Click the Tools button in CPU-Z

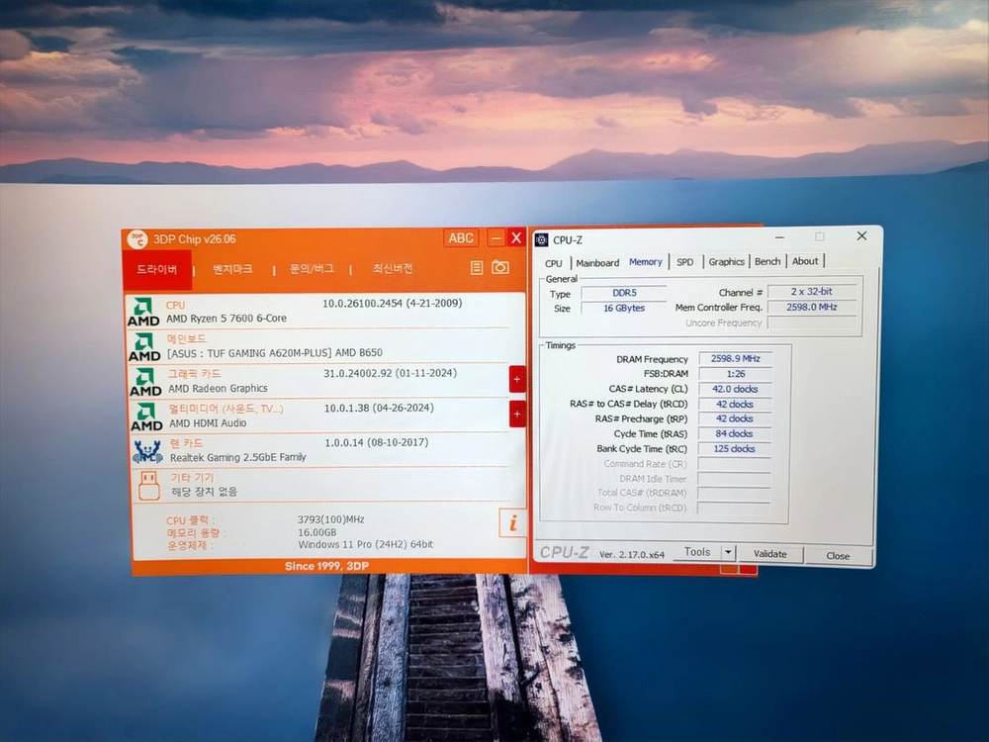pos(697,552)
